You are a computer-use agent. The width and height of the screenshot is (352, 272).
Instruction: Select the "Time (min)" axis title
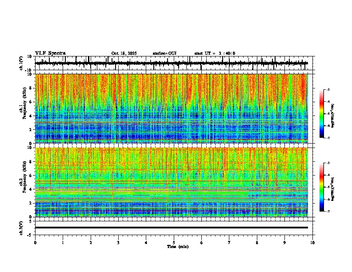pos(178,247)
